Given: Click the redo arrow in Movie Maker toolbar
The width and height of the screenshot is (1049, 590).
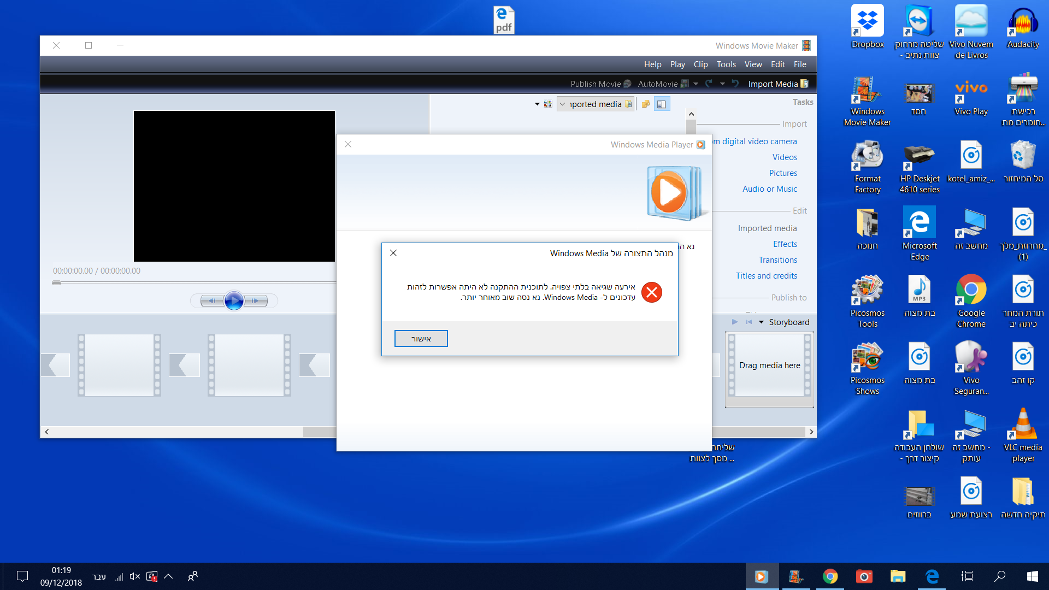Looking at the screenshot, I should point(709,84).
